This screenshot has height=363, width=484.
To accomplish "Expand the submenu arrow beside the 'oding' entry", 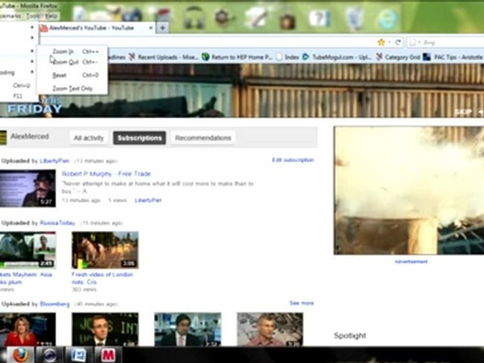I will [32, 72].
